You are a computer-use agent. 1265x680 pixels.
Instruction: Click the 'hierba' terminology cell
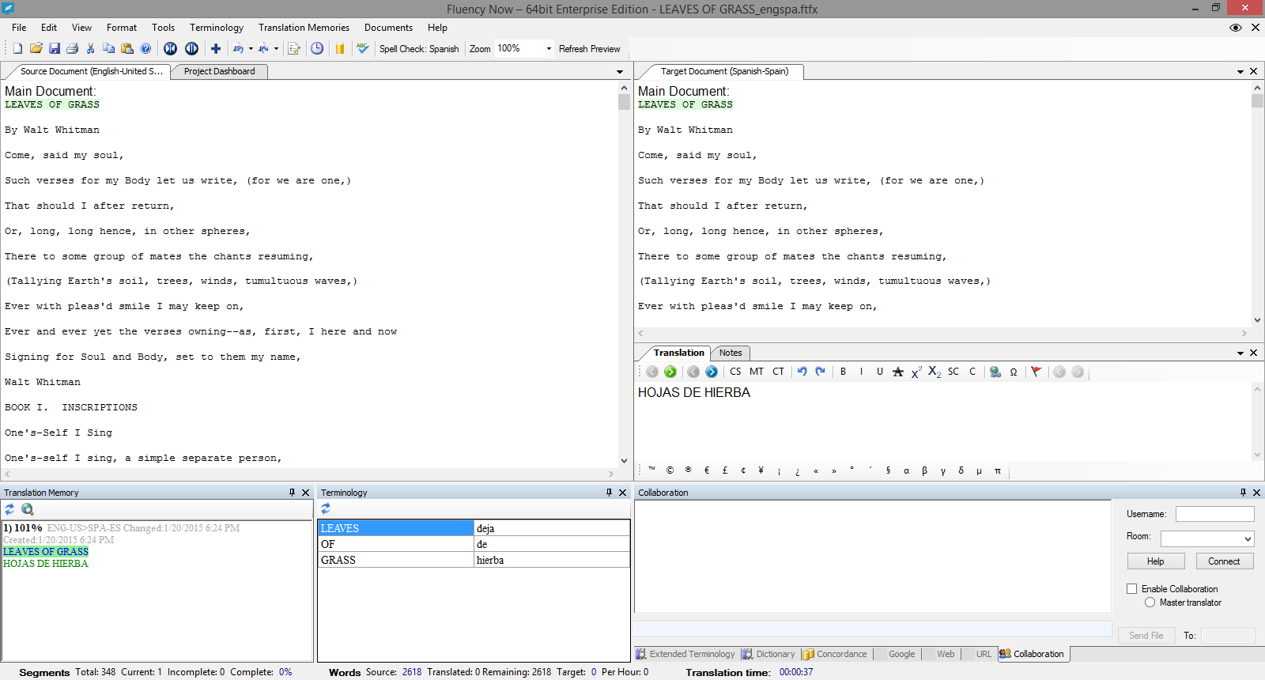coord(552,560)
